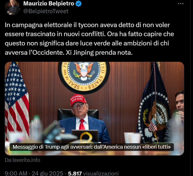The image size is (193, 176).
Task: Click the tweet text starting "In campagna elettorale"
Action: (x=89, y=39)
